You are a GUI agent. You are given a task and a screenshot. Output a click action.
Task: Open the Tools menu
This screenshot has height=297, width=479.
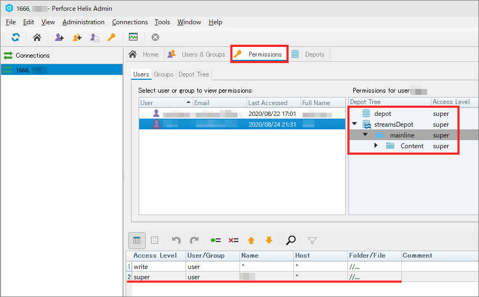(162, 22)
